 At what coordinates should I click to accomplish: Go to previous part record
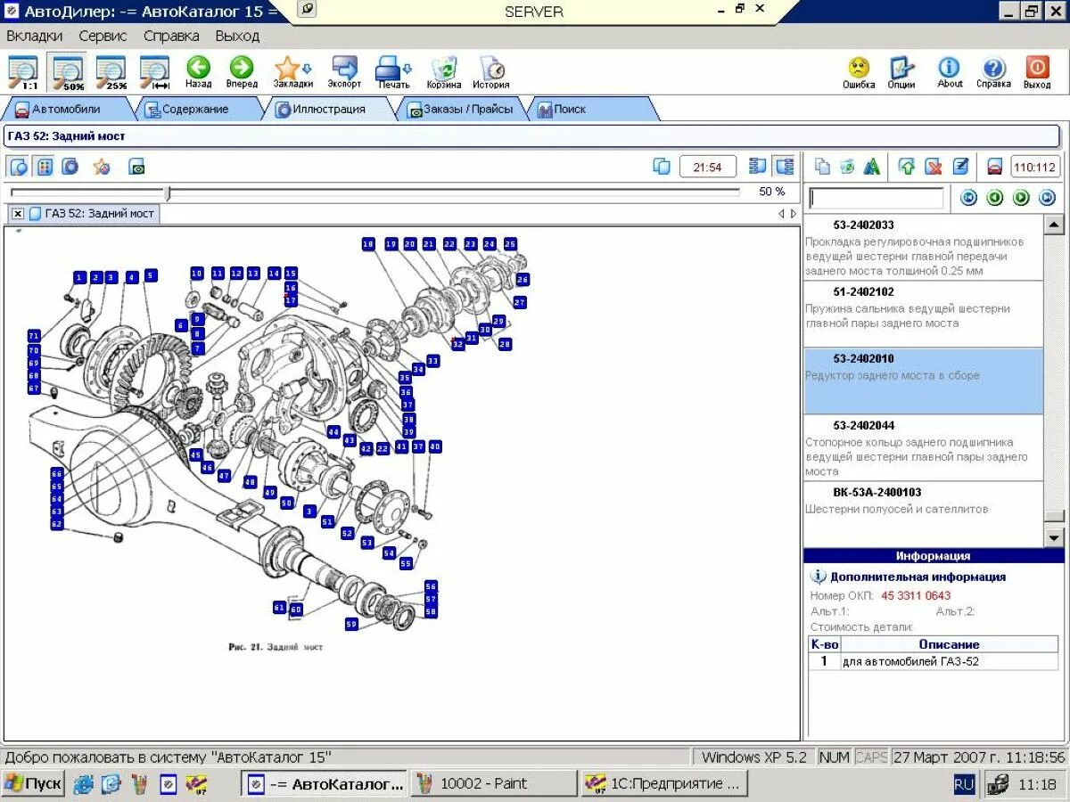[995, 198]
